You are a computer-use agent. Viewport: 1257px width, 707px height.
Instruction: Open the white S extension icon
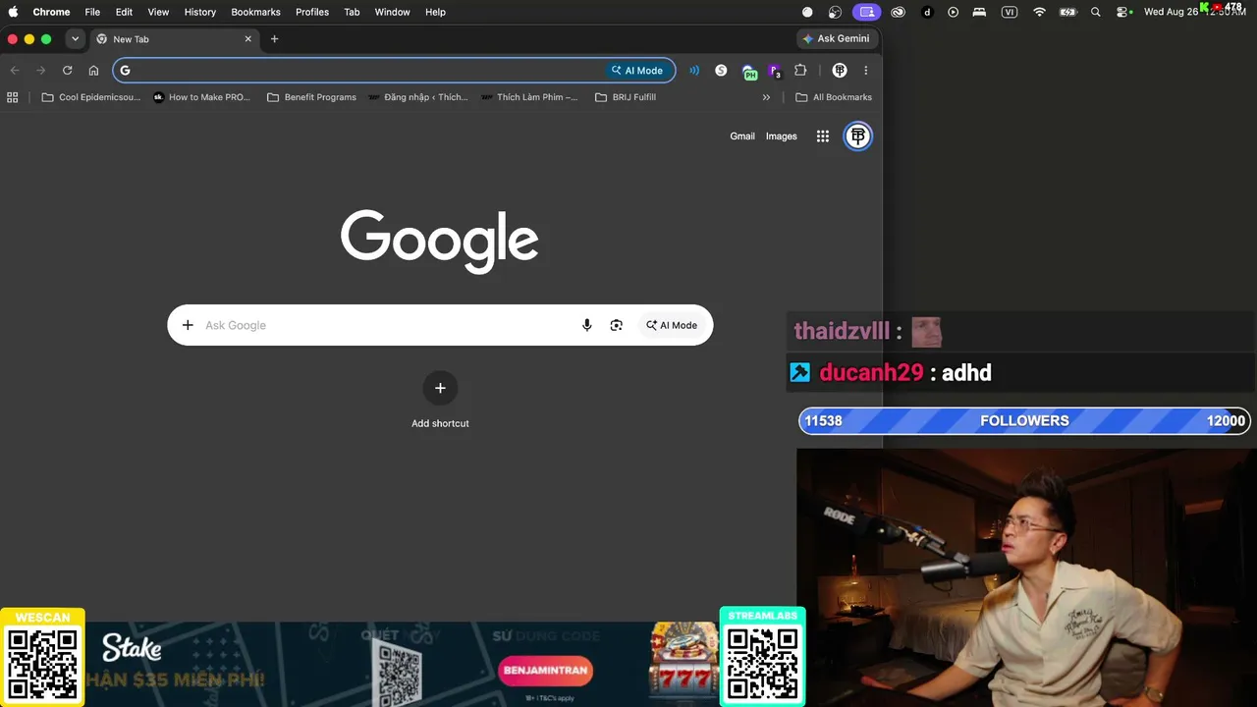(721, 71)
